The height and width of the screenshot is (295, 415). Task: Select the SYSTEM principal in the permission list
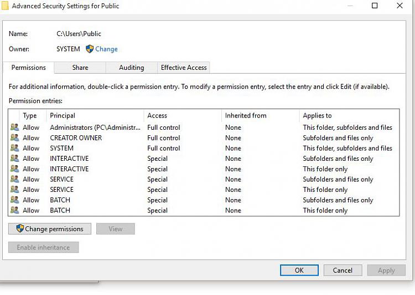pyautogui.click(x=61, y=148)
